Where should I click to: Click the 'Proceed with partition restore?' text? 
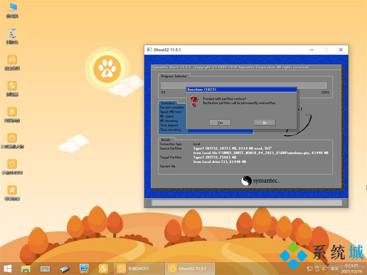[224, 99]
